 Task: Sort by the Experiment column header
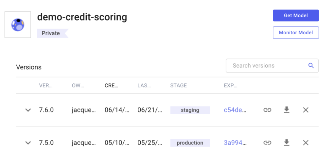click(230, 86)
